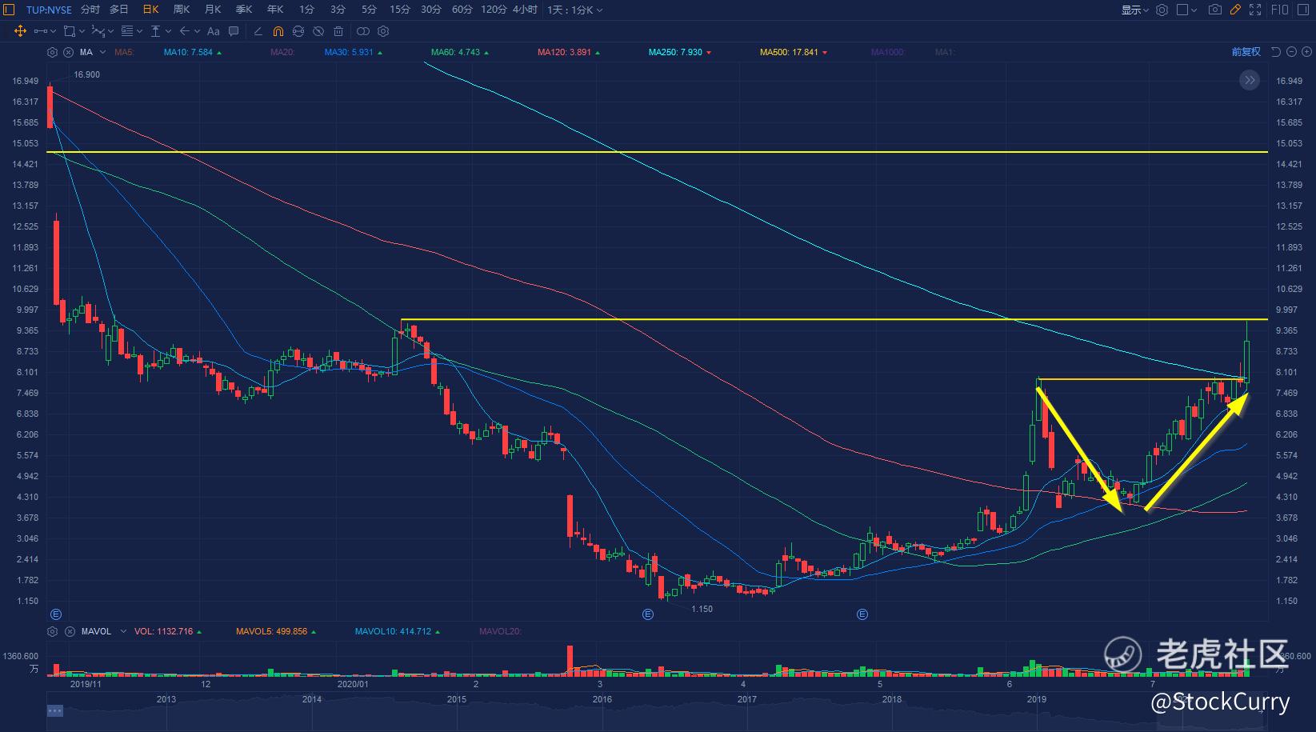Toggle the linked overlay rings icon
The height and width of the screenshot is (732, 1316).
click(363, 31)
